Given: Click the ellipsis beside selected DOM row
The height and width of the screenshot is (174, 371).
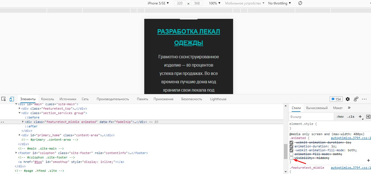Looking at the screenshot, I should [2, 122].
